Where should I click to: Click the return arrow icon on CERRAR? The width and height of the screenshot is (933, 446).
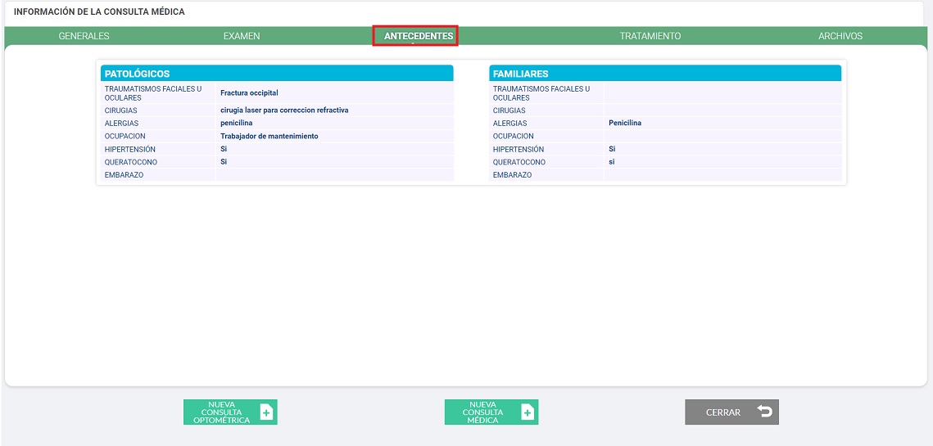[764, 412]
